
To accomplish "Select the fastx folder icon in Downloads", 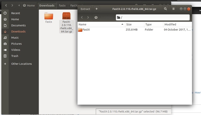I will 49,16.
